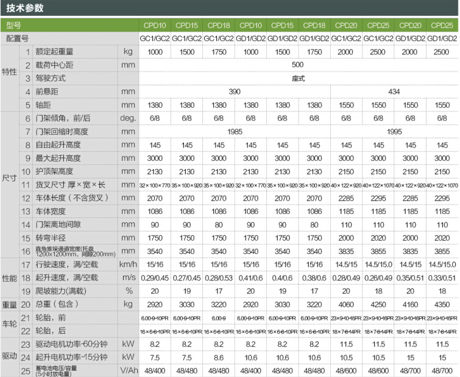Select the 门架回缩时高度 value 1985

tap(235, 132)
